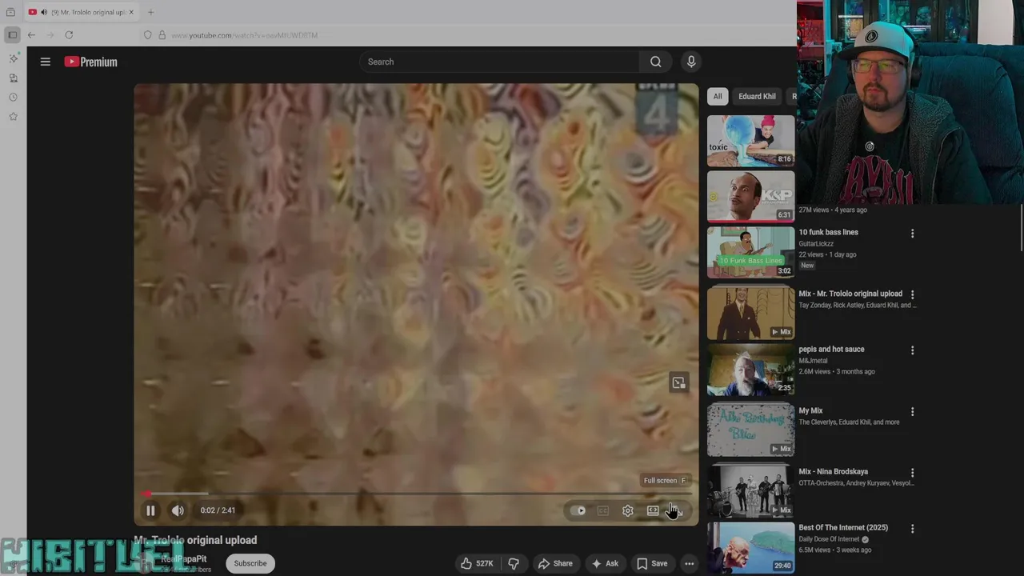Open the sparkle AI sidebar icon
Screen dimensions: 1024x576
click(13, 58)
